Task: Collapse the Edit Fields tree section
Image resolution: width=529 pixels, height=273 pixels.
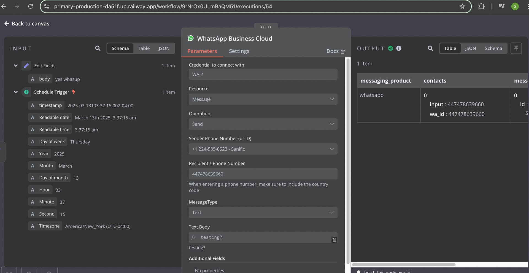Action: (x=16, y=66)
